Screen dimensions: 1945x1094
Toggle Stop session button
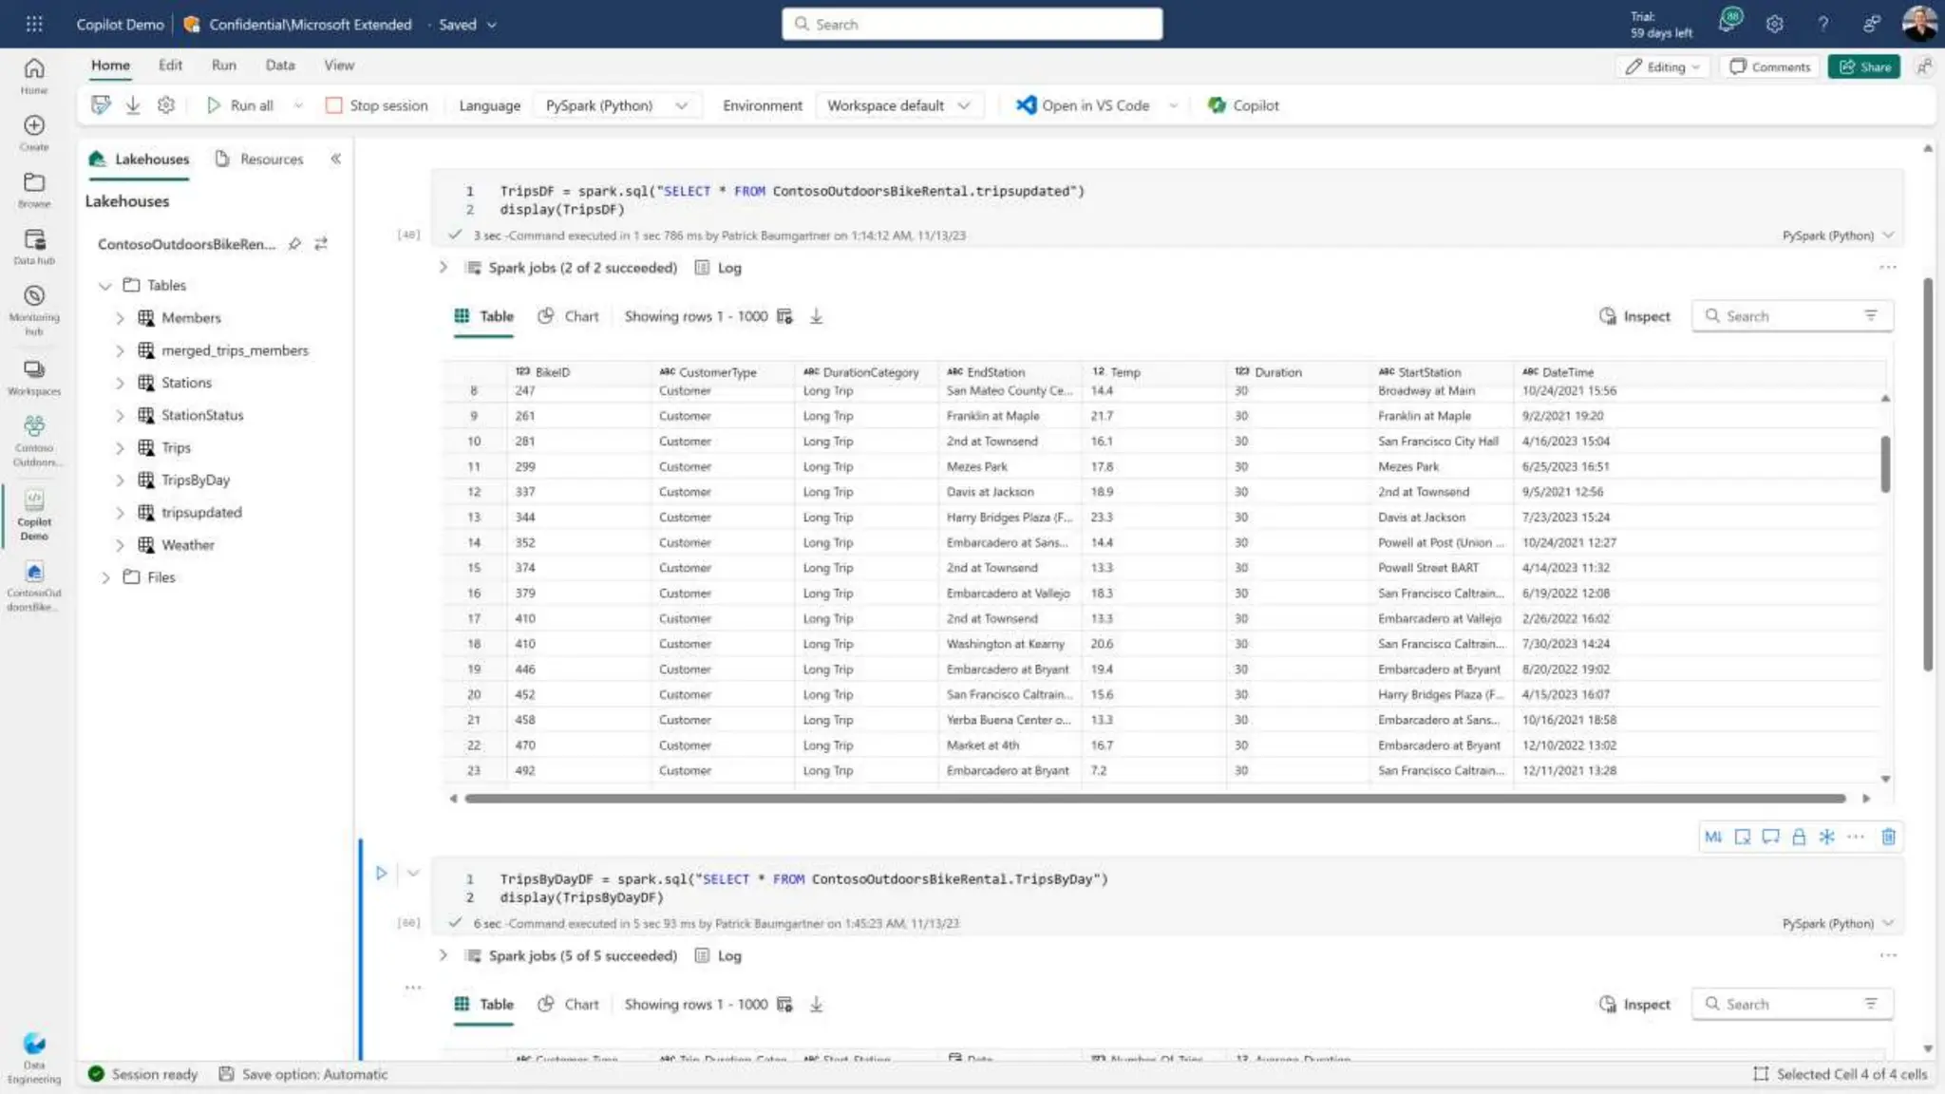[377, 105]
